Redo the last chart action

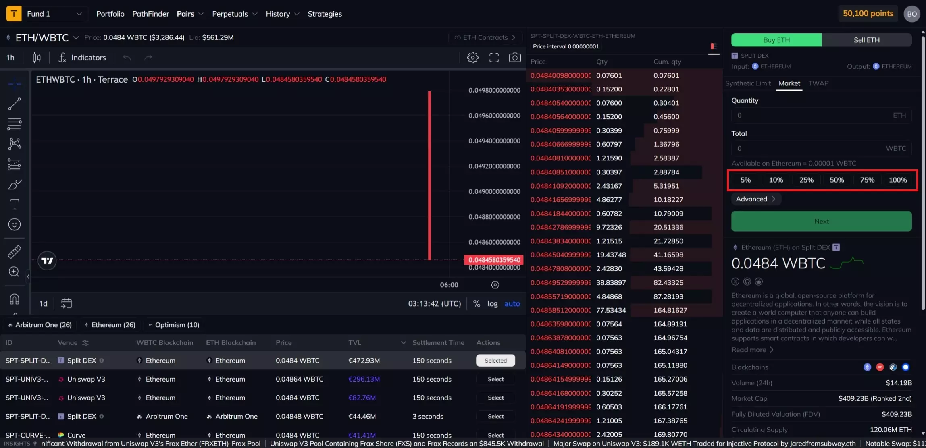pos(148,58)
